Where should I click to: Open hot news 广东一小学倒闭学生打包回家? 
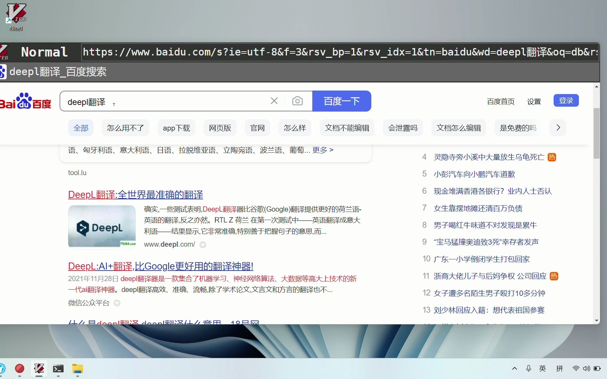482,259
